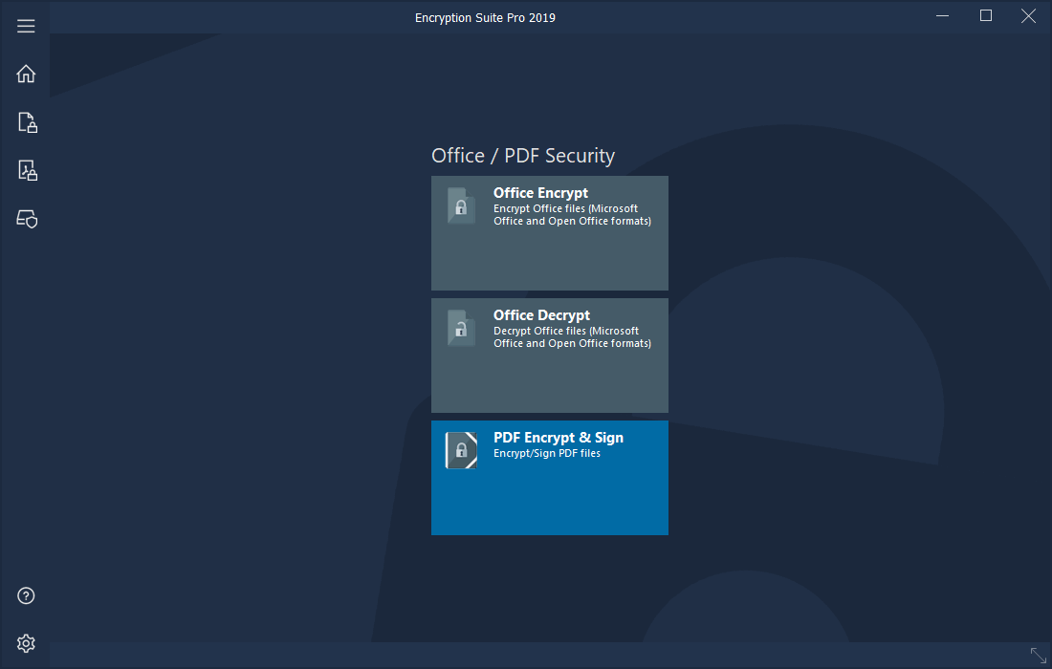Click the "Office / PDF Security" heading
The width and height of the screenshot is (1052, 669).
523,156
